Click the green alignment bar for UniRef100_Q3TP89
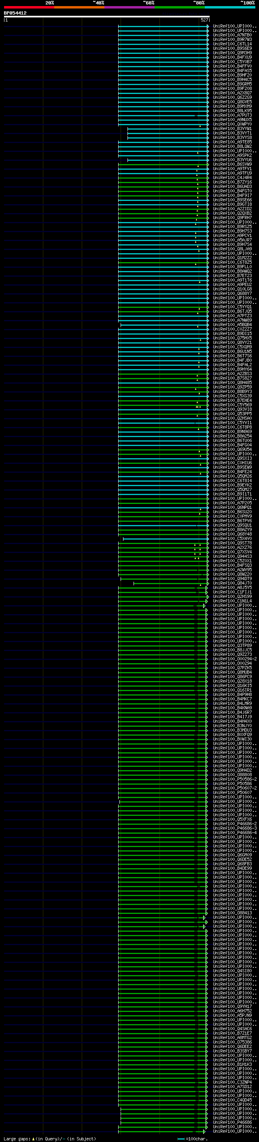Viewport: 259px width, 1142px height. tap(163, 645)
